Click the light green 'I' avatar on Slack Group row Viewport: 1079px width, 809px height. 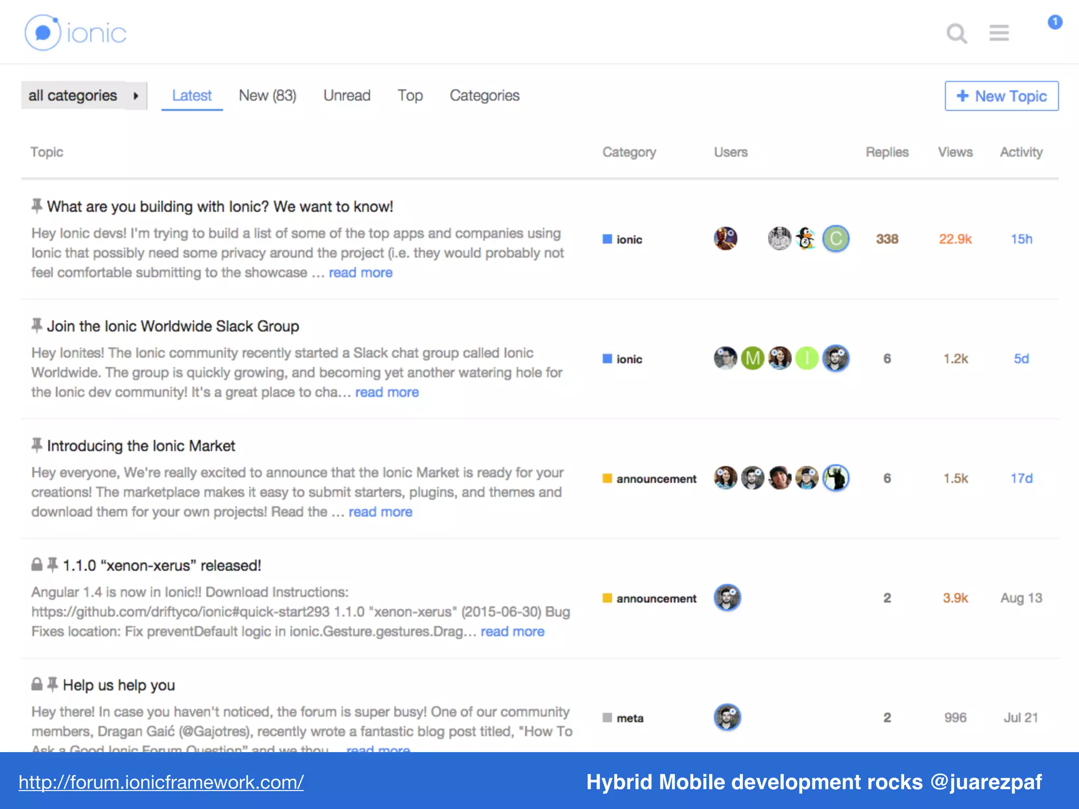coord(807,358)
